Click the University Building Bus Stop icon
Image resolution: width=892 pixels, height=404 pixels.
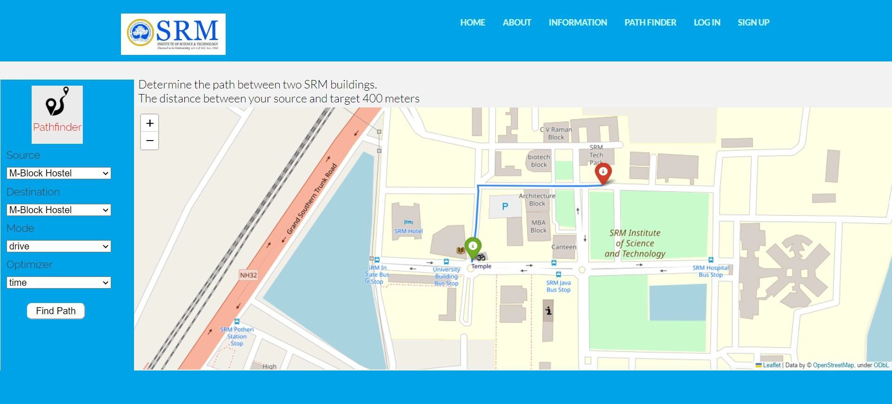point(446,262)
